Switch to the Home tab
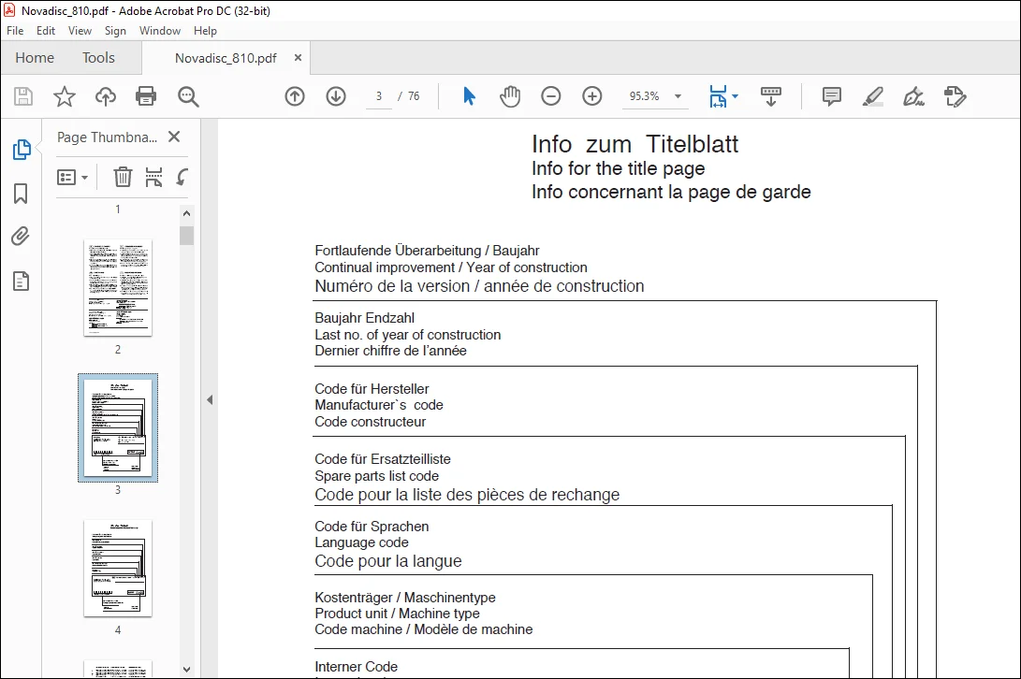Screen dimensions: 1021x679 pyautogui.click(x=35, y=58)
